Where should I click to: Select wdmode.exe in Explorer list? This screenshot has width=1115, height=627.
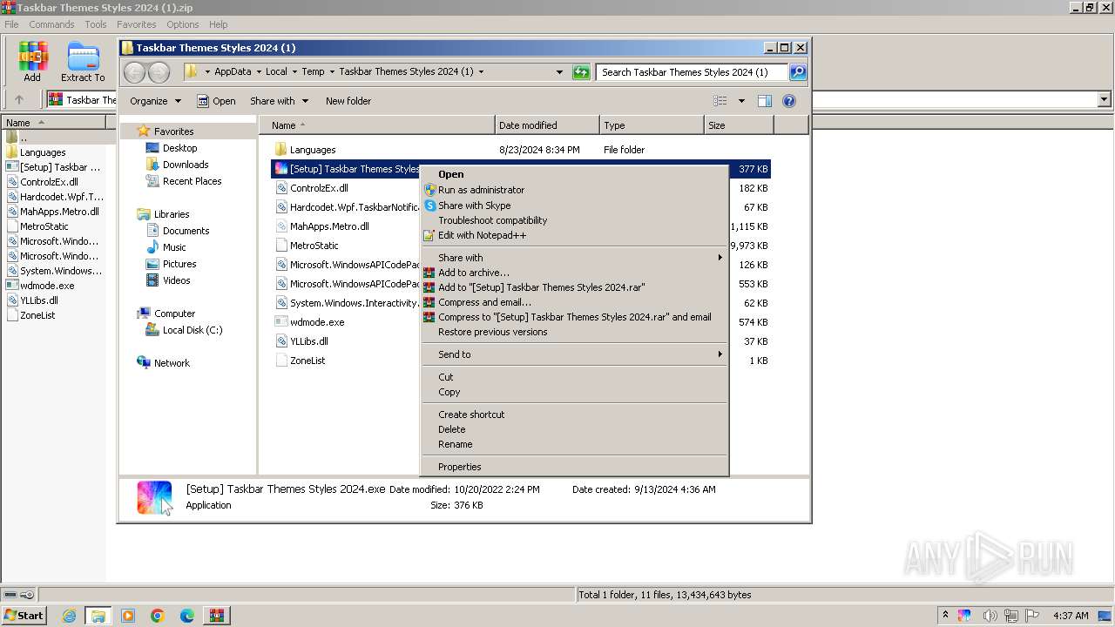click(x=317, y=322)
